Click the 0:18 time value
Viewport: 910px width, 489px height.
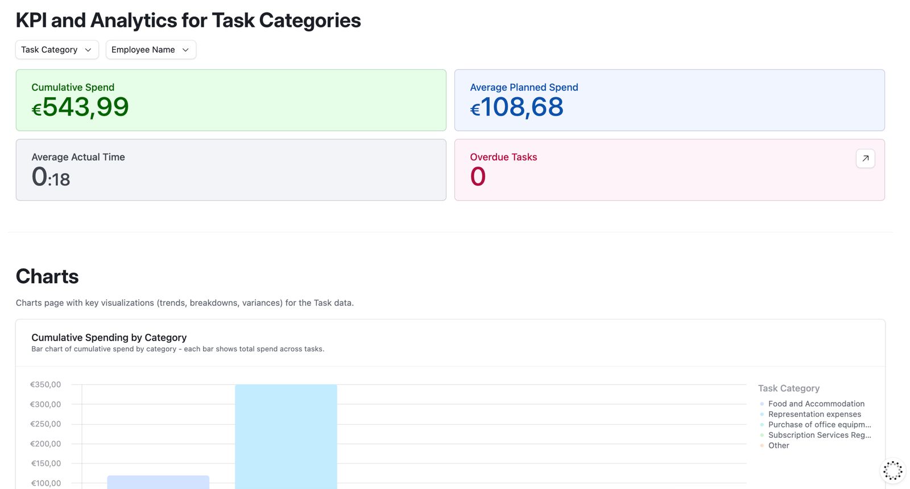tap(51, 177)
